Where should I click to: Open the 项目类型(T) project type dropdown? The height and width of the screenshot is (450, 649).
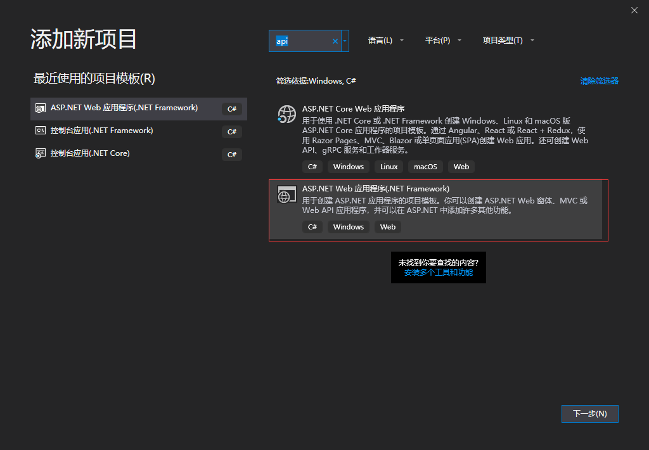coord(508,40)
